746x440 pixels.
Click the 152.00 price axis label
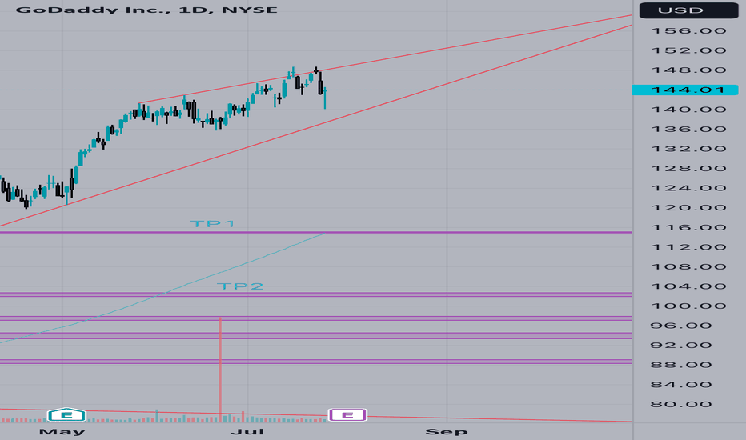[688, 50]
